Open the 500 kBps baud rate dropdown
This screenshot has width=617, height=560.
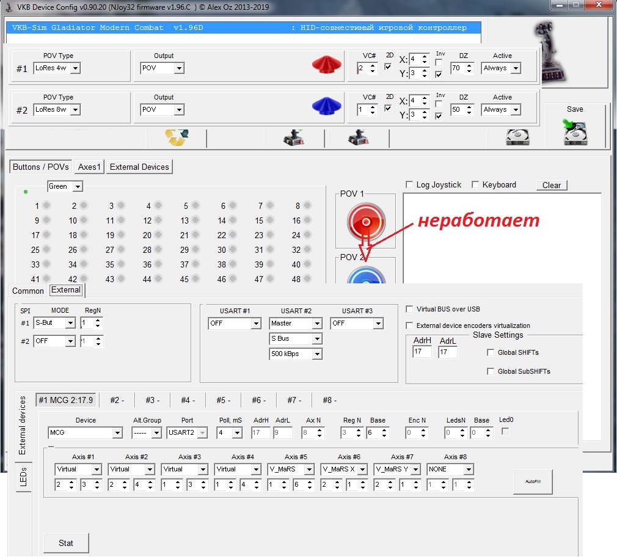point(317,354)
